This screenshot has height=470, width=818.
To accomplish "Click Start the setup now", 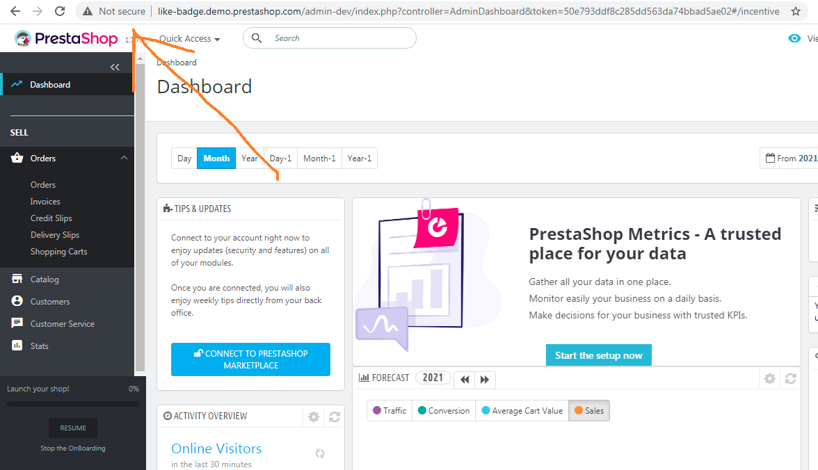I will pyautogui.click(x=598, y=355).
